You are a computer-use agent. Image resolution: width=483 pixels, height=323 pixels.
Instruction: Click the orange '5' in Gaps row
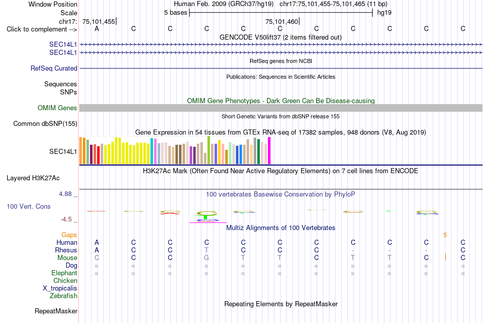tap(445, 235)
